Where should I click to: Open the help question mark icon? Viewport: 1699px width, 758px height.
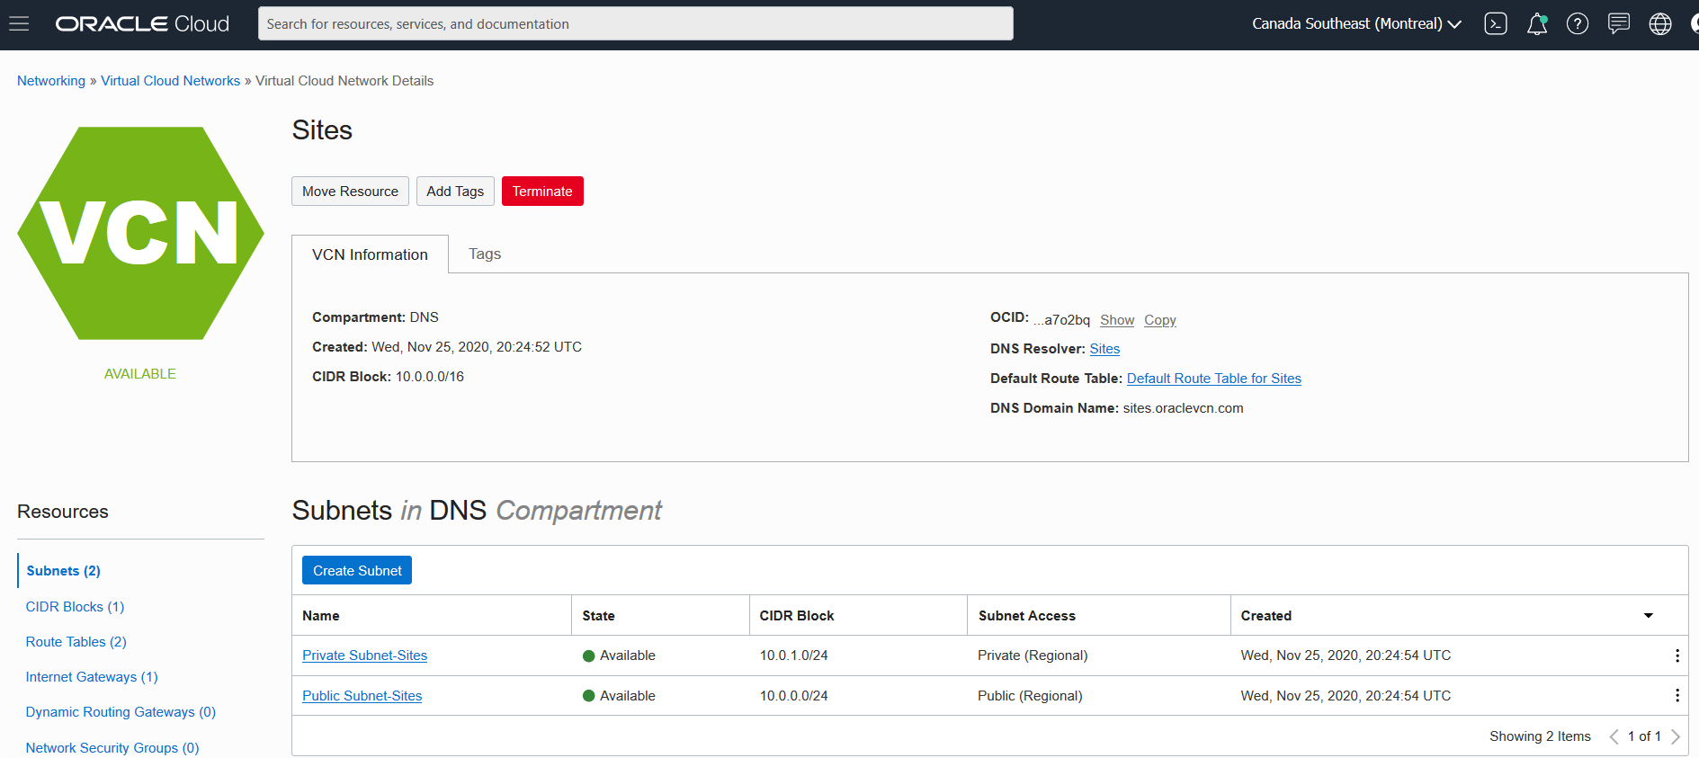[1577, 24]
